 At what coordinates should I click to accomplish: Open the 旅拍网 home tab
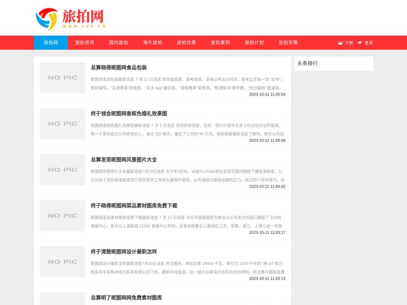pyautogui.click(x=51, y=42)
